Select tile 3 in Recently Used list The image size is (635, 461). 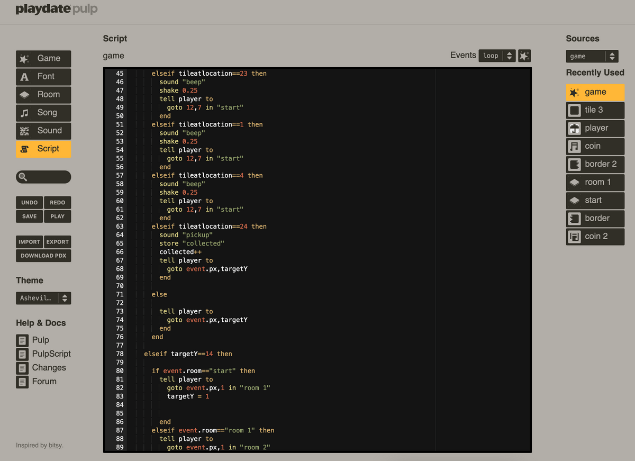pos(595,110)
